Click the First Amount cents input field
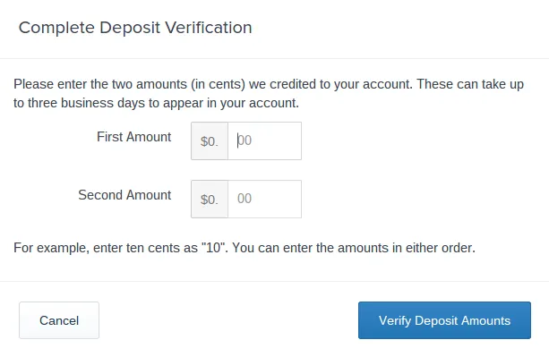This screenshot has width=549, height=357. click(264, 140)
